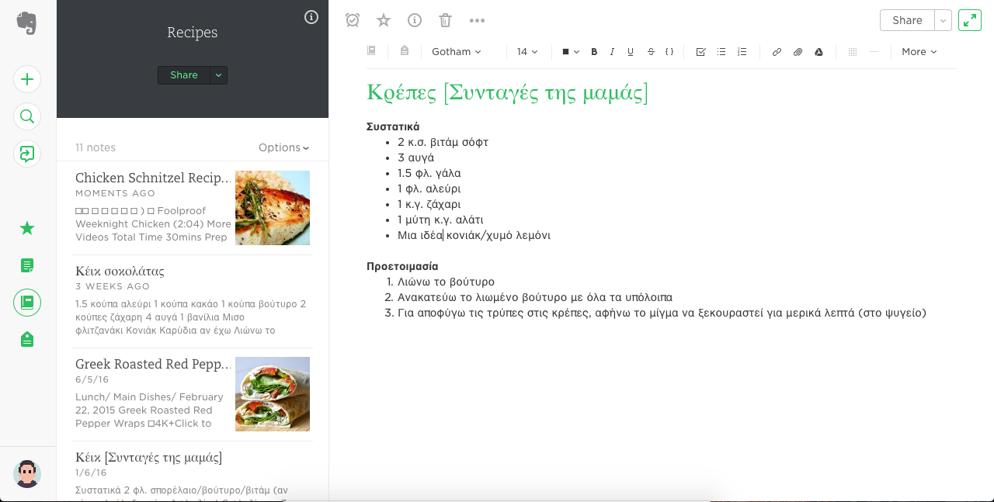994x502 pixels.
Task: Insert a checkbox to-do
Action: (701, 52)
